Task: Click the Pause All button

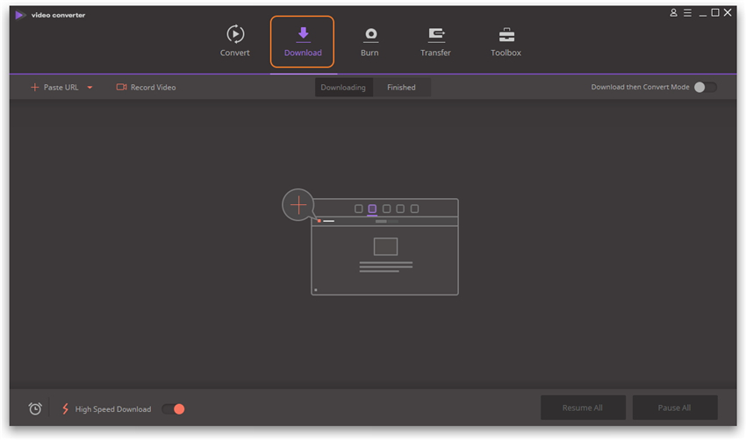Action: (x=675, y=408)
